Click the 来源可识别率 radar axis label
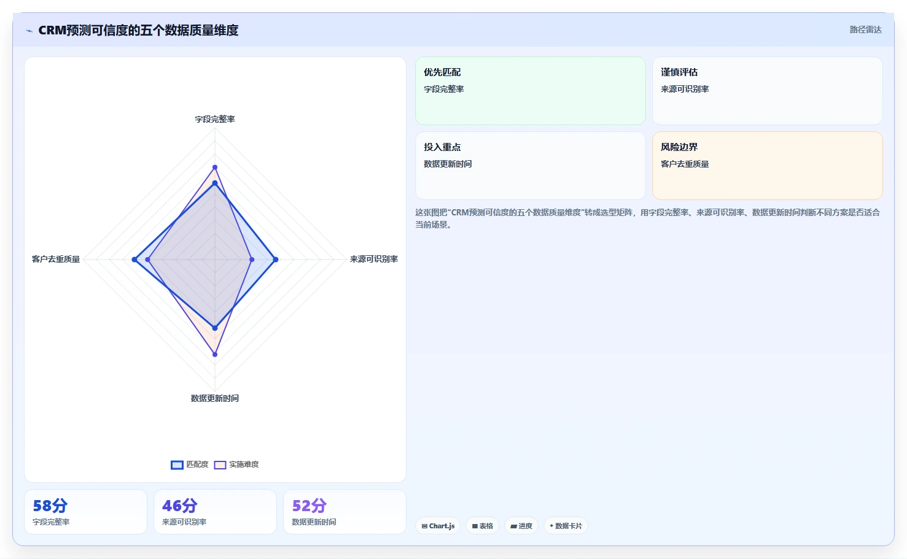This screenshot has height=559, width=907. 374,259
